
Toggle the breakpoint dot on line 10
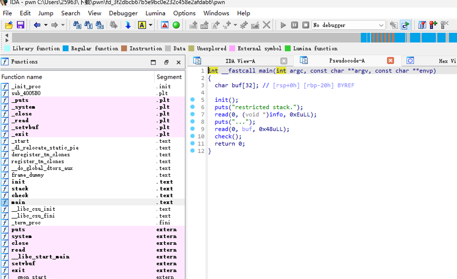click(192, 136)
